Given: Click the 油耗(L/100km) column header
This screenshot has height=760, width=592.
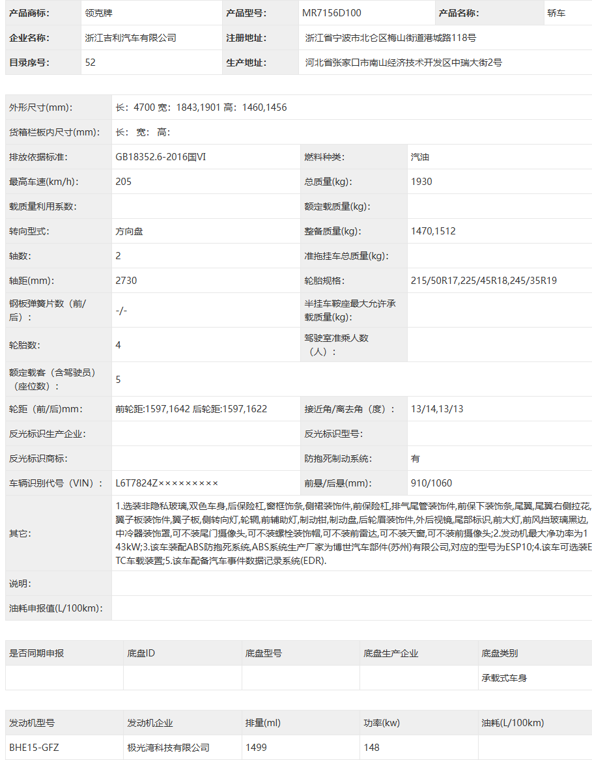Looking at the screenshot, I should [513, 723].
